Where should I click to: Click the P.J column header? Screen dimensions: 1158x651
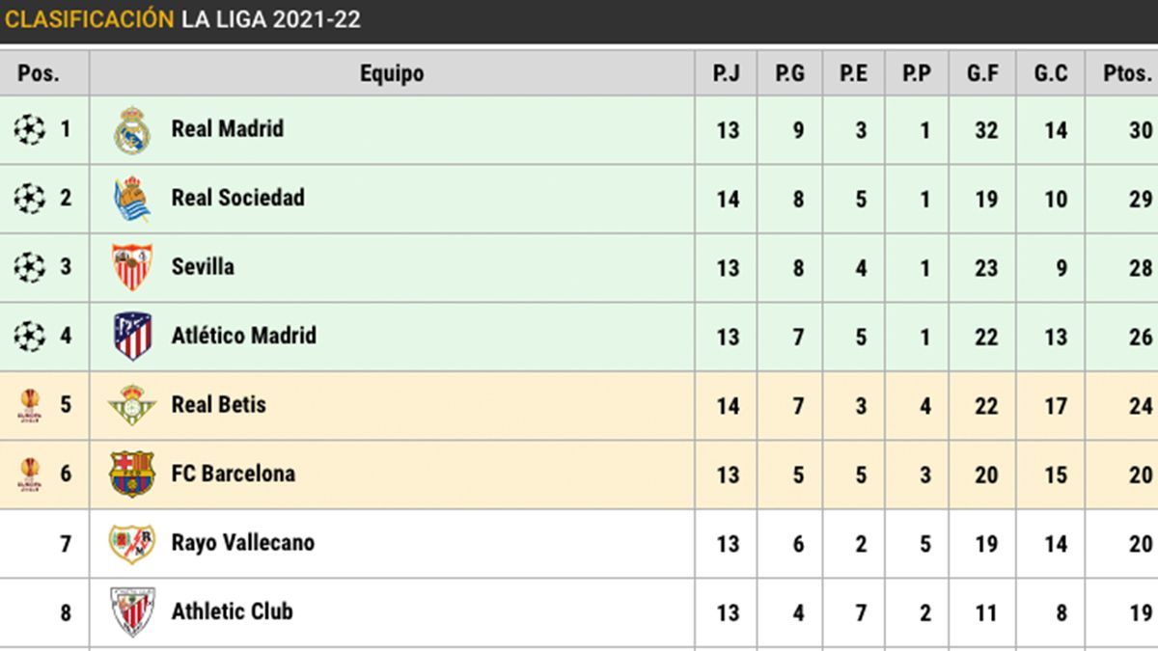click(727, 73)
